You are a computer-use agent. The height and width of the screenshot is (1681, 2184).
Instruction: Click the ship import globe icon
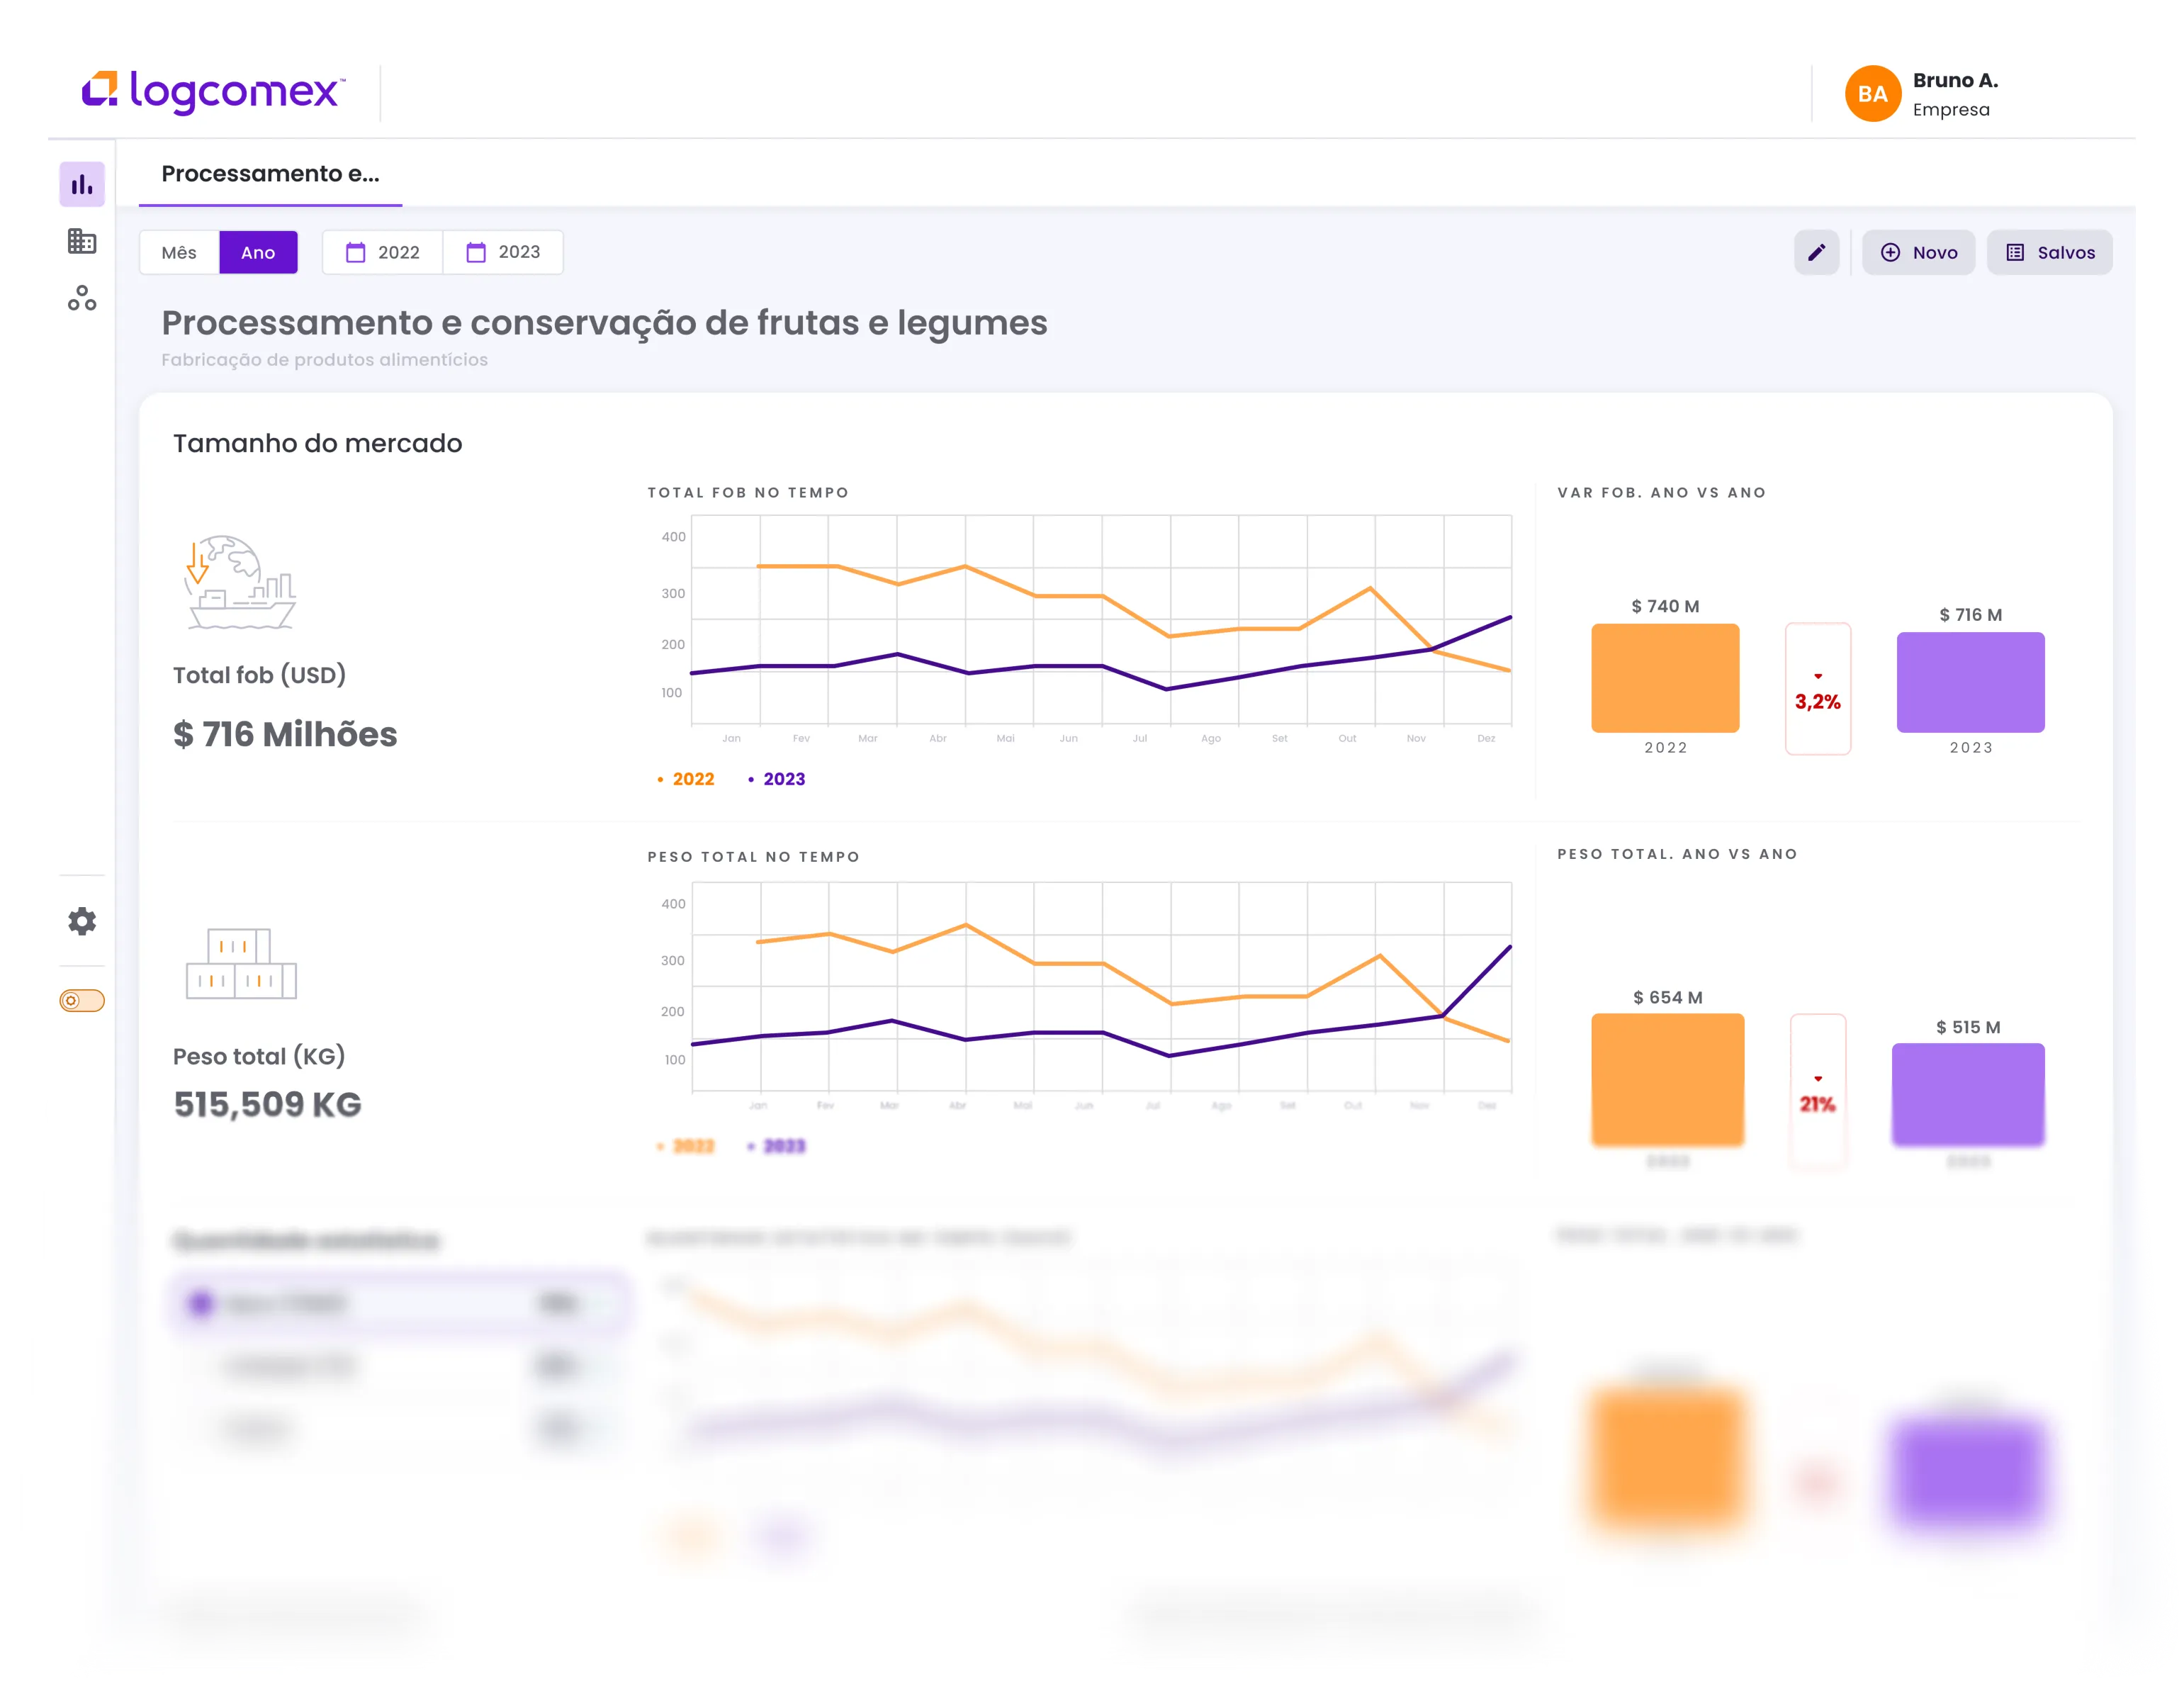(240, 582)
